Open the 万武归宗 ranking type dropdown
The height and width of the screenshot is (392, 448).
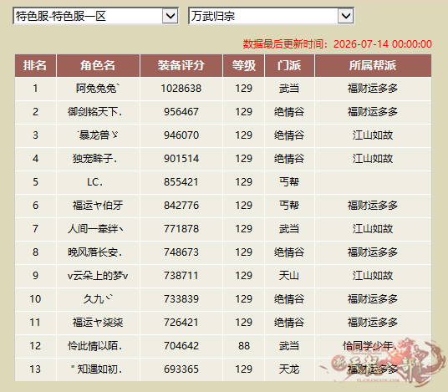pyautogui.click(x=271, y=16)
